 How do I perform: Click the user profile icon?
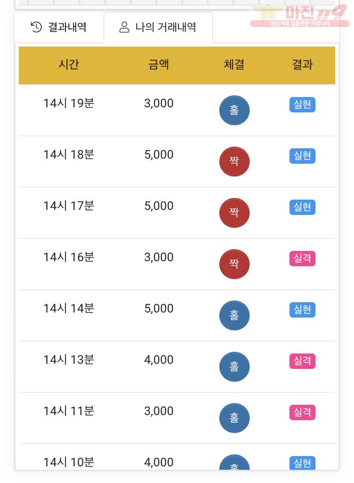124,27
